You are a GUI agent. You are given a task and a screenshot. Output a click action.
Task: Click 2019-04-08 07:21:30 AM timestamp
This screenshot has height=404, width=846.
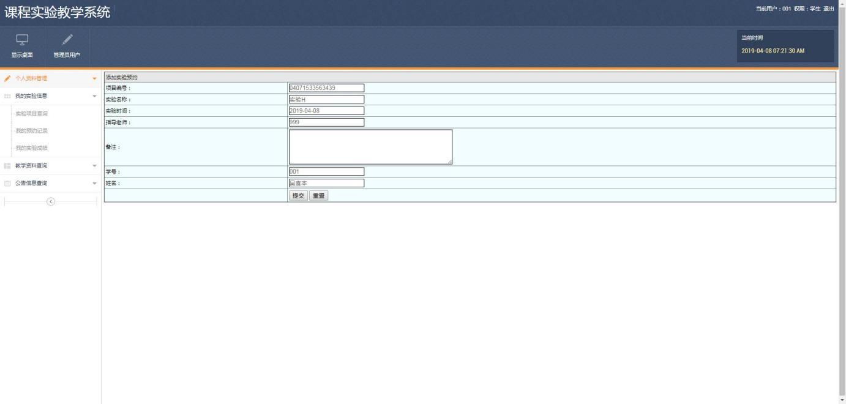pos(773,51)
